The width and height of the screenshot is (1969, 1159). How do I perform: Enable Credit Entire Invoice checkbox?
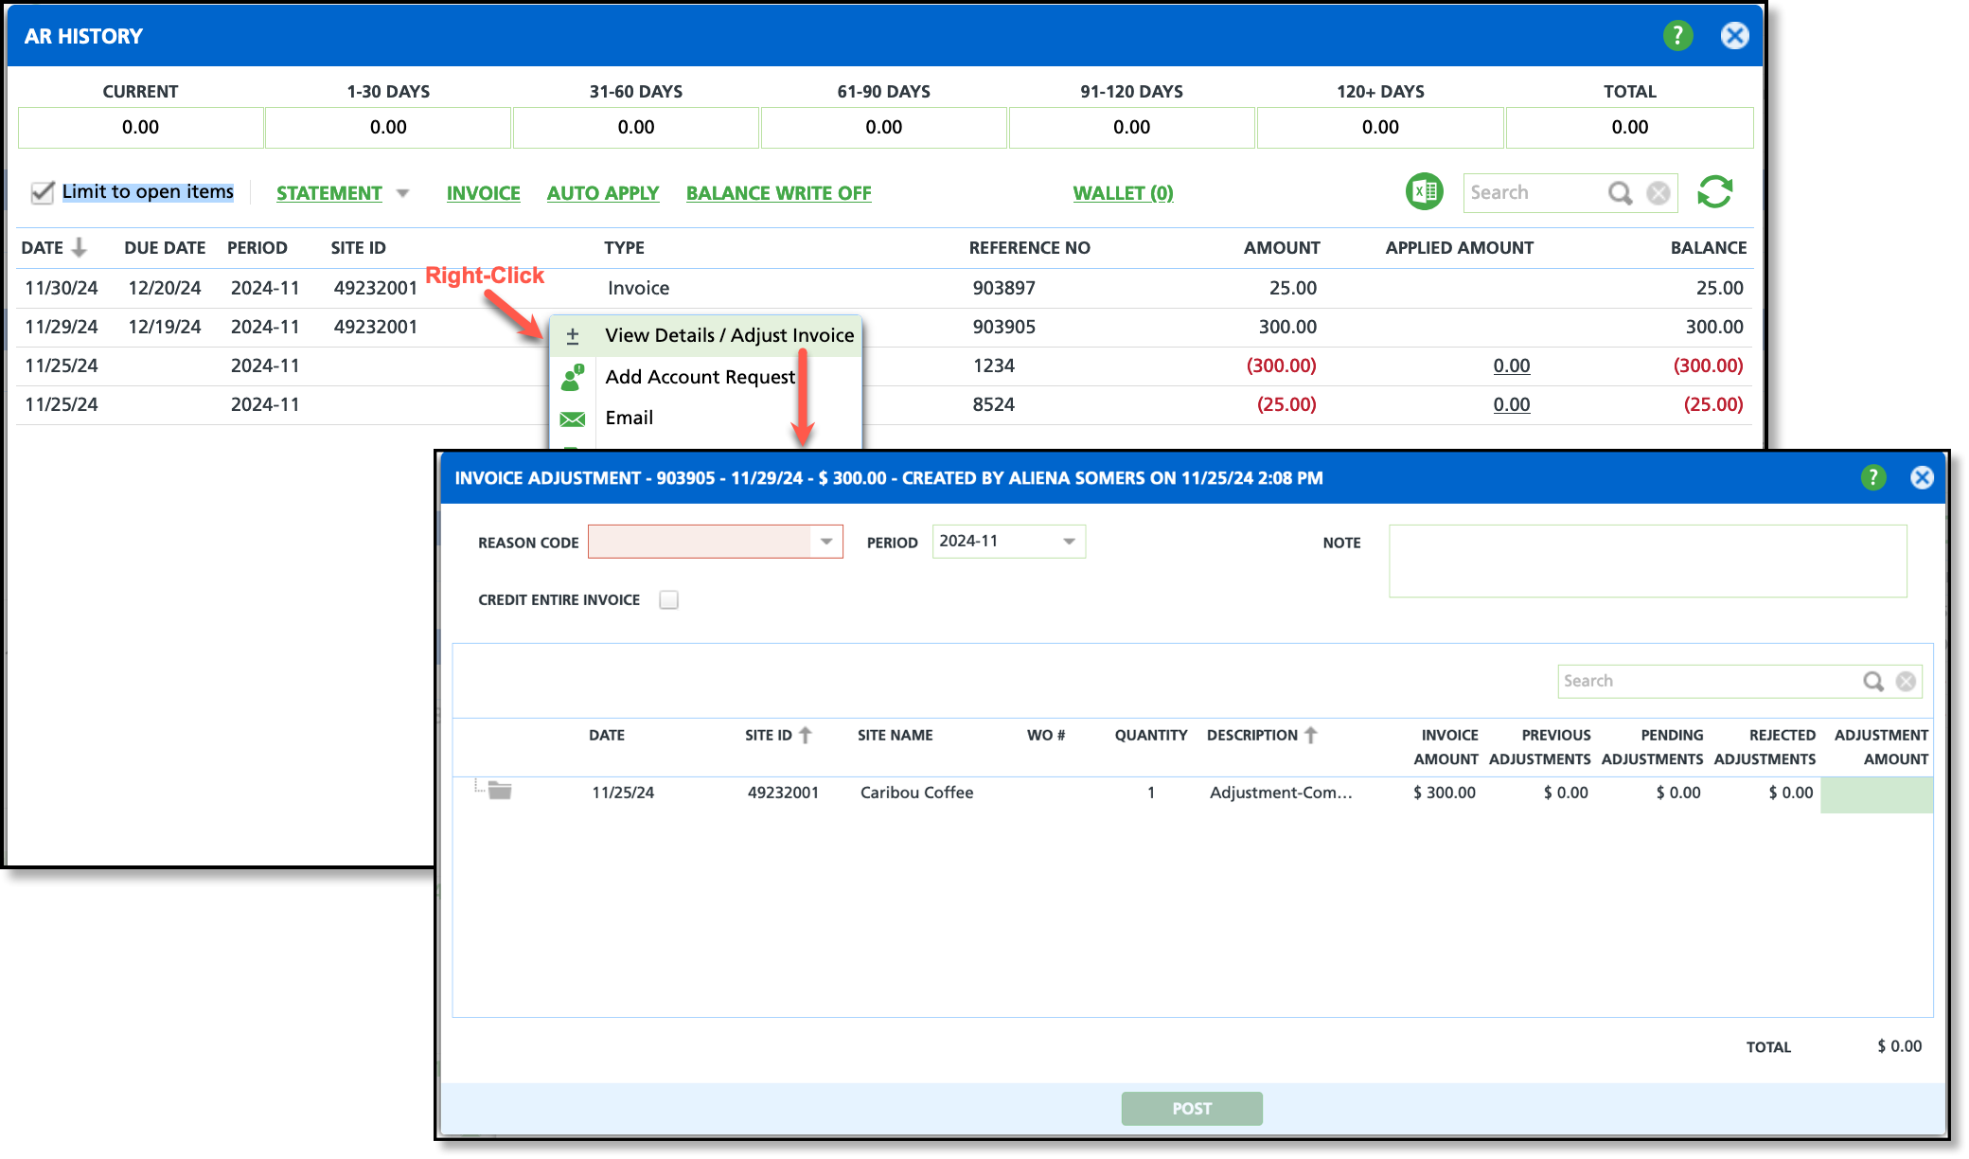pos(669,600)
